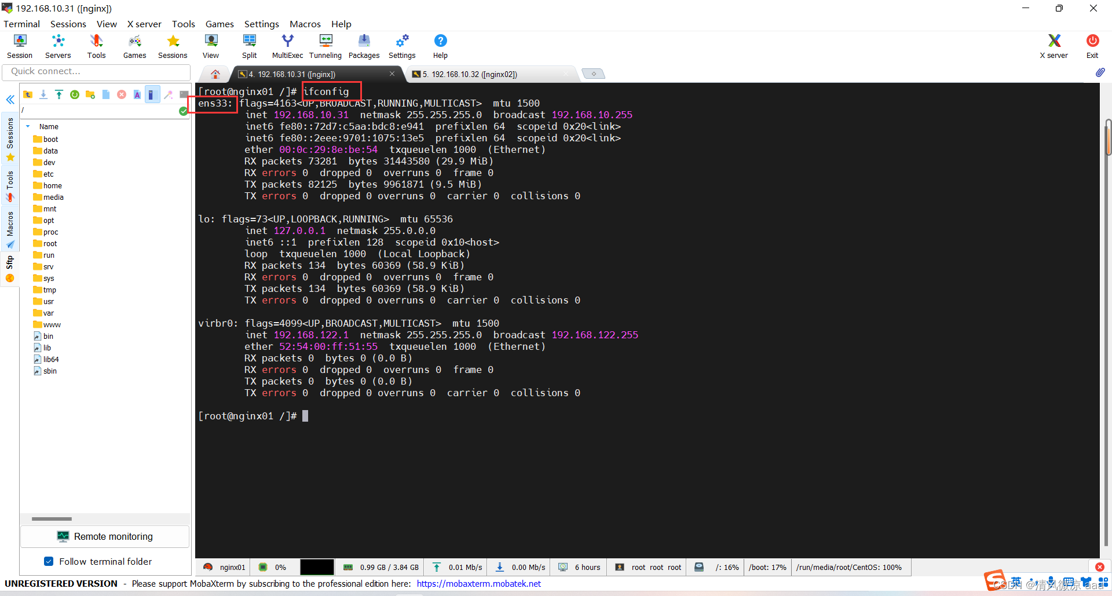Viewport: 1112px width, 596px height.
Task: Click the Remote monitoring button
Action: click(x=105, y=536)
